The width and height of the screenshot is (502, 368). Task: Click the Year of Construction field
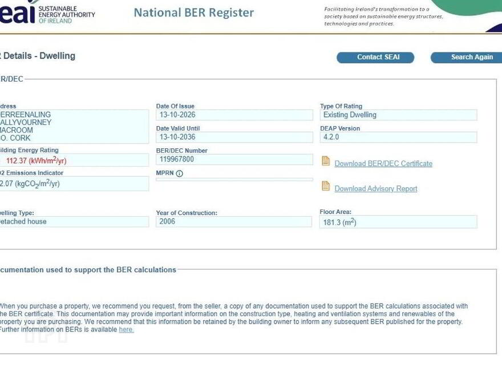click(234, 221)
